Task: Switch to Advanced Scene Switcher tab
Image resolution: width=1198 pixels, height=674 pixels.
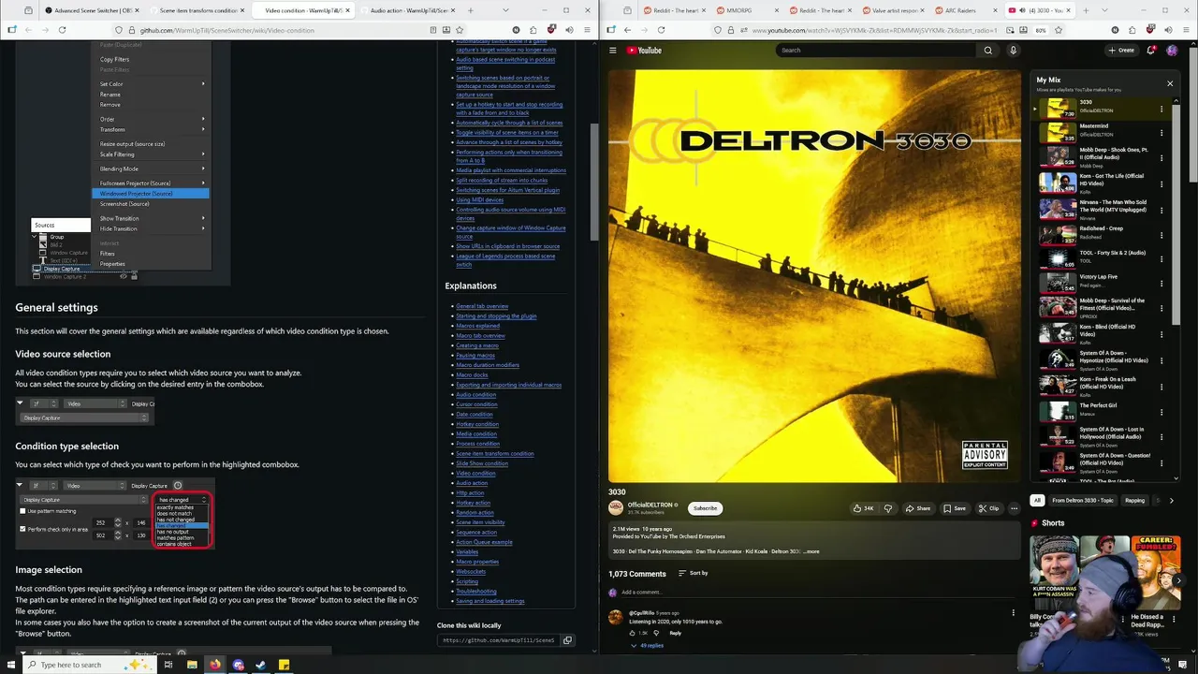Action: coord(93,10)
